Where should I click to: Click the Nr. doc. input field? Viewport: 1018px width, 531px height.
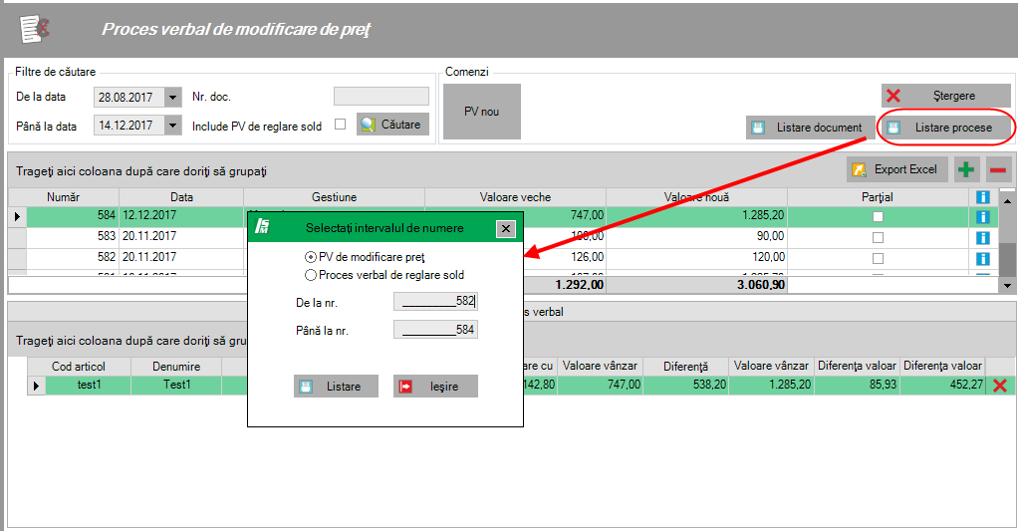[x=382, y=96]
